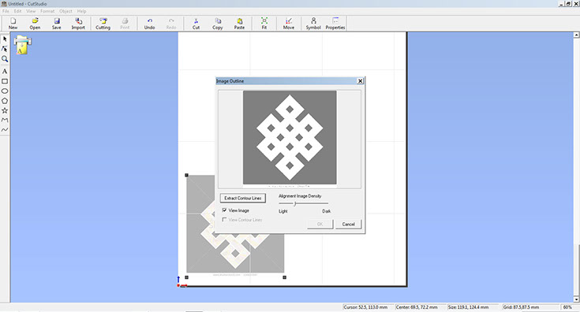Click the vertical scrollbar up arrow
The image size is (580, 312).
coord(576,35)
